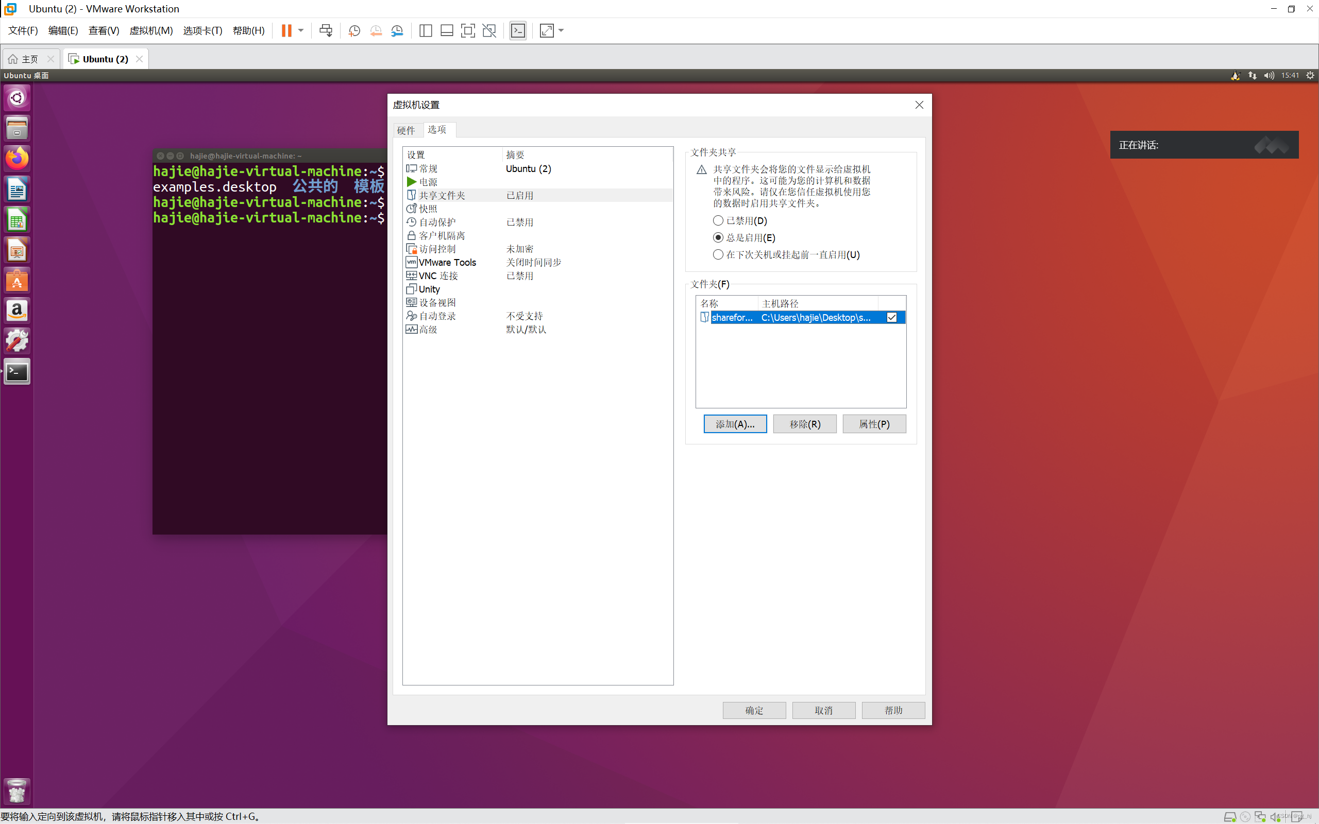
Task: Show the console view using the terminal icon
Action: pyautogui.click(x=518, y=30)
